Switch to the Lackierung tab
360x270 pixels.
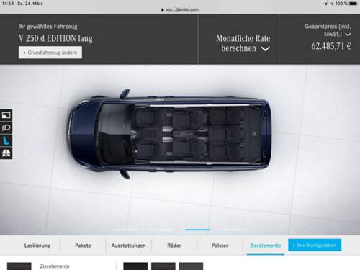(37, 246)
